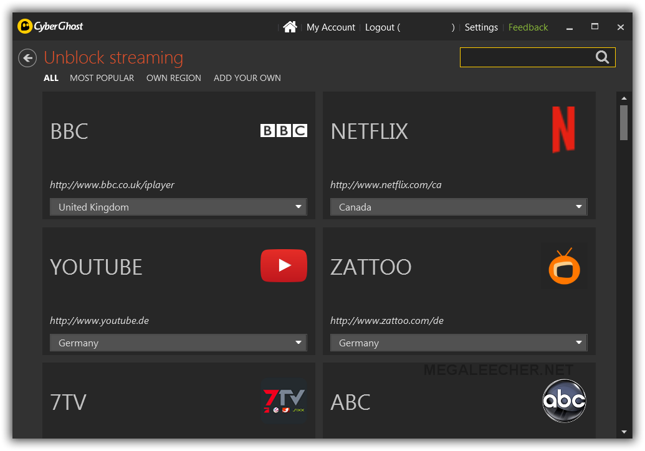Click the youtube.de URL
The width and height of the screenshot is (645, 451).
99,321
